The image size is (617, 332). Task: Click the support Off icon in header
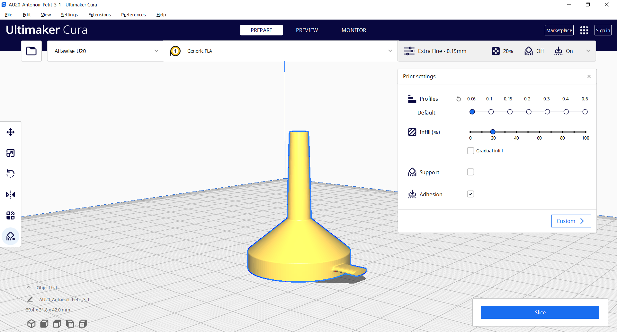pos(529,51)
